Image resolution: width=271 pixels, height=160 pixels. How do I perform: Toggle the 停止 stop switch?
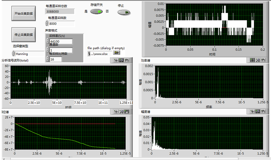click(x=124, y=12)
